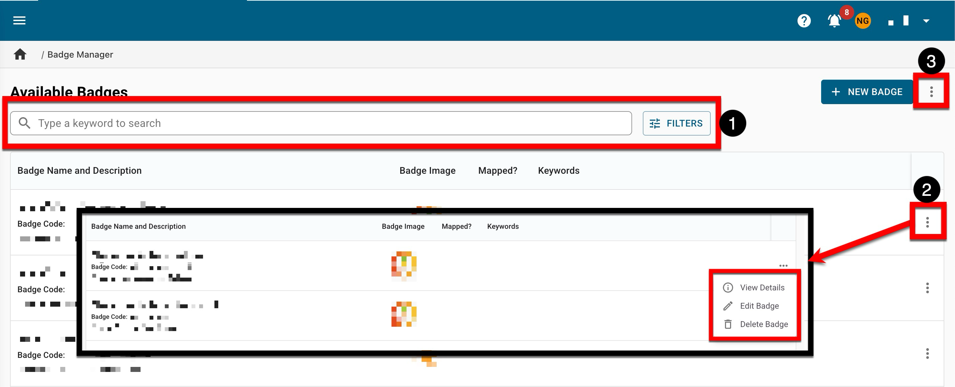The width and height of the screenshot is (955, 387).
Task: Open second badge row's kebab menu
Action: tap(928, 288)
